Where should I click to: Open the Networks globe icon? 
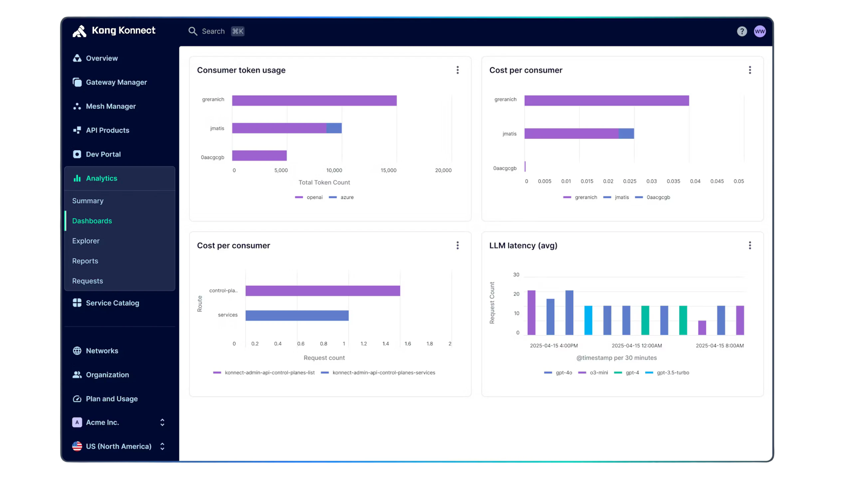[77, 351]
